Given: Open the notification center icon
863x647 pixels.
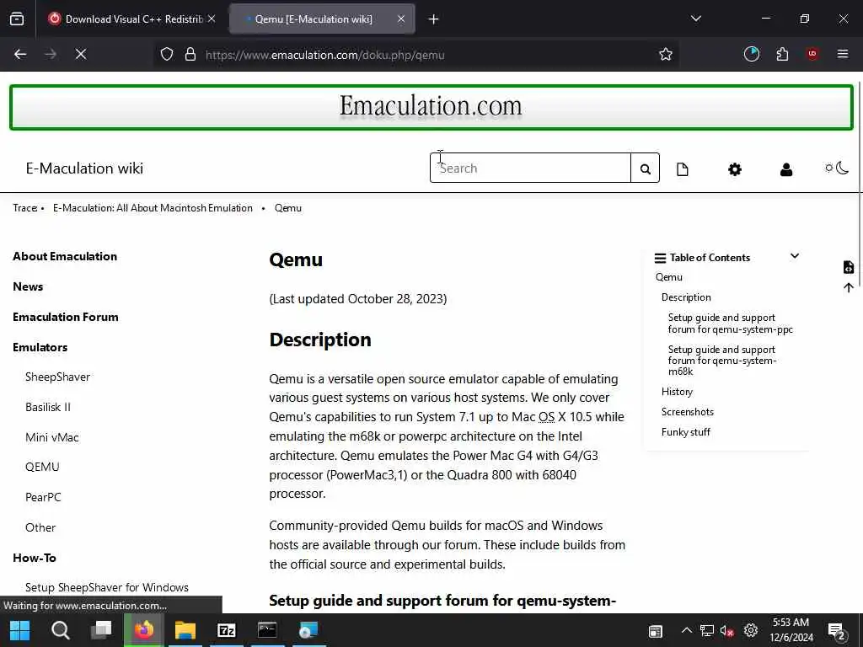Looking at the screenshot, I should coord(837,631).
